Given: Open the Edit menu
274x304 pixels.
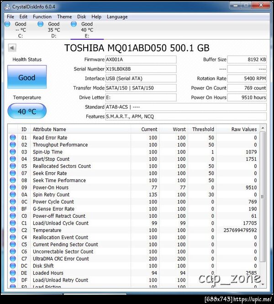Looking at the screenshot, I should 23,17.
